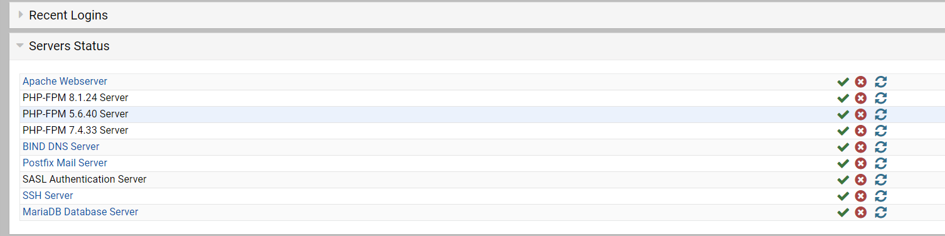The height and width of the screenshot is (236, 945).
Task: Open the Postfix Mail Server link
Action: (65, 163)
